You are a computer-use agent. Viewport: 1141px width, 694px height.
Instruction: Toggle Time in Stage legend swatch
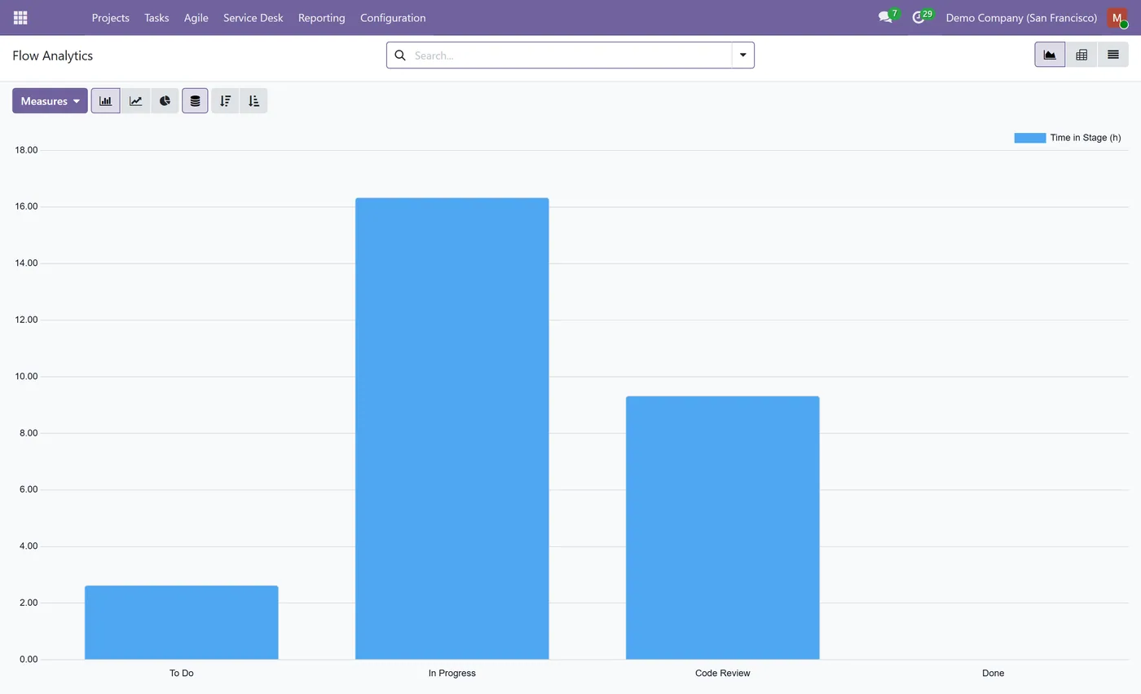tap(1029, 138)
